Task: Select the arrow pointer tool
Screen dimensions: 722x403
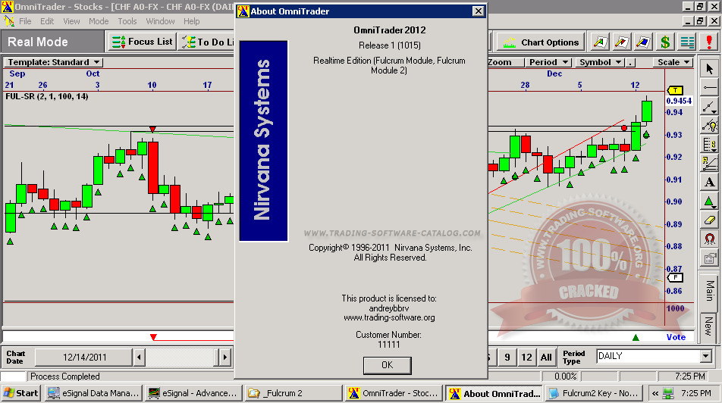Action: tap(709, 69)
